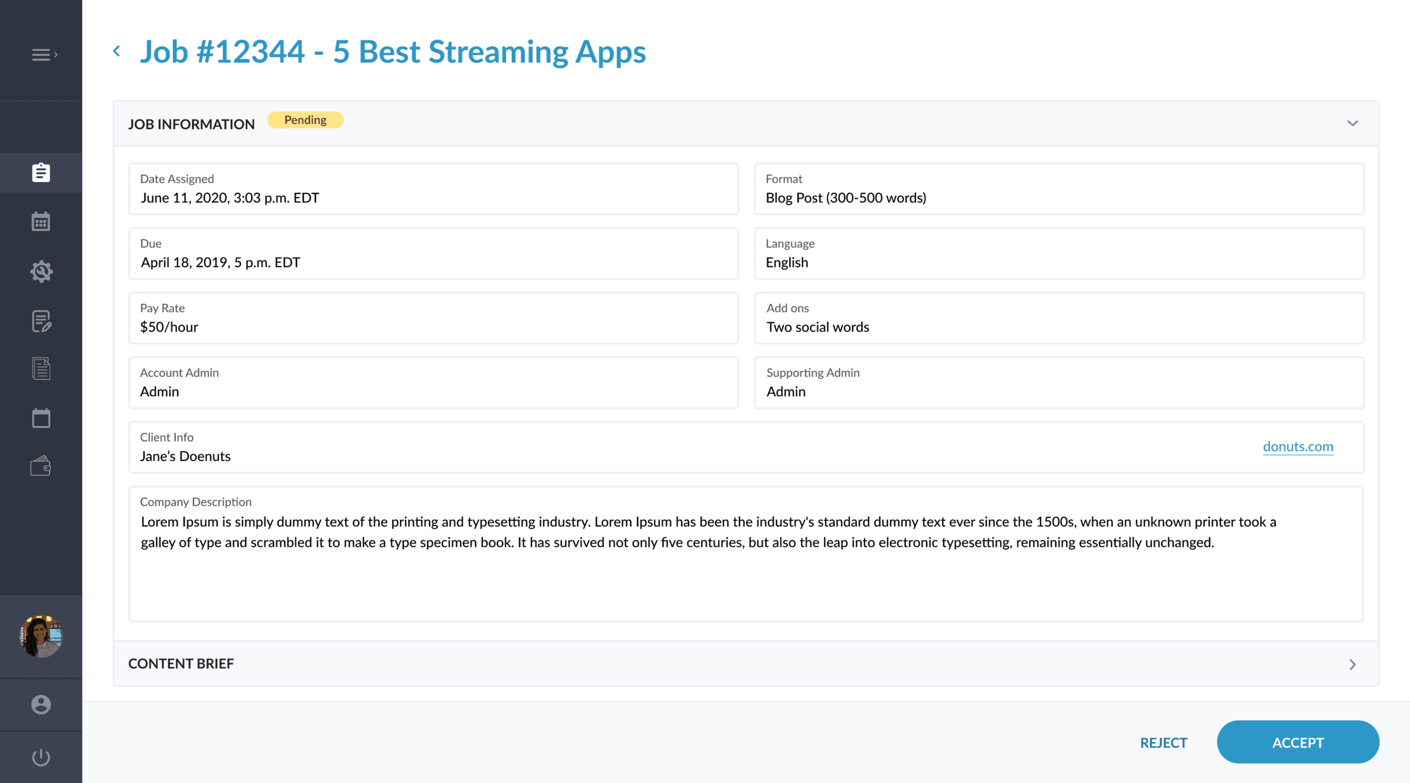Open the edit document pencil icon
This screenshot has height=783, width=1410.
pos(41,321)
